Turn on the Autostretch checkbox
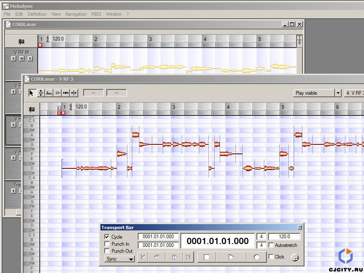Screen dimensions: 364x273 pyautogui.click(x=271, y=245)
